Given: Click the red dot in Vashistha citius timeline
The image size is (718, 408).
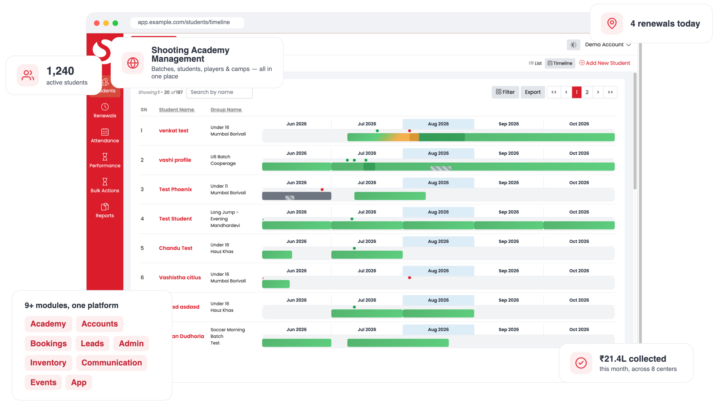Looking at the screenshot, I should click(x=409, y=278).
